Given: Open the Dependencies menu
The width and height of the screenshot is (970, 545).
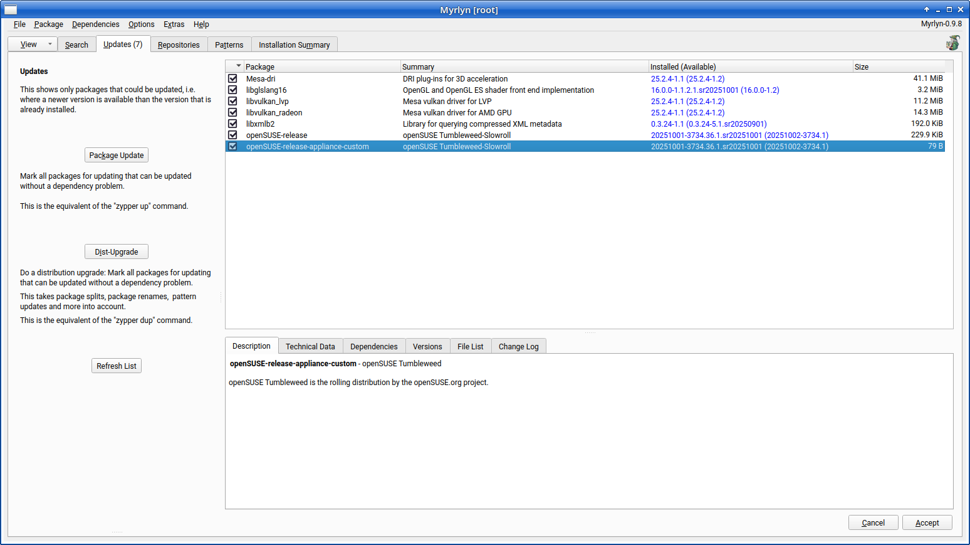Looking at the screenshot, I should click(95, 24).
